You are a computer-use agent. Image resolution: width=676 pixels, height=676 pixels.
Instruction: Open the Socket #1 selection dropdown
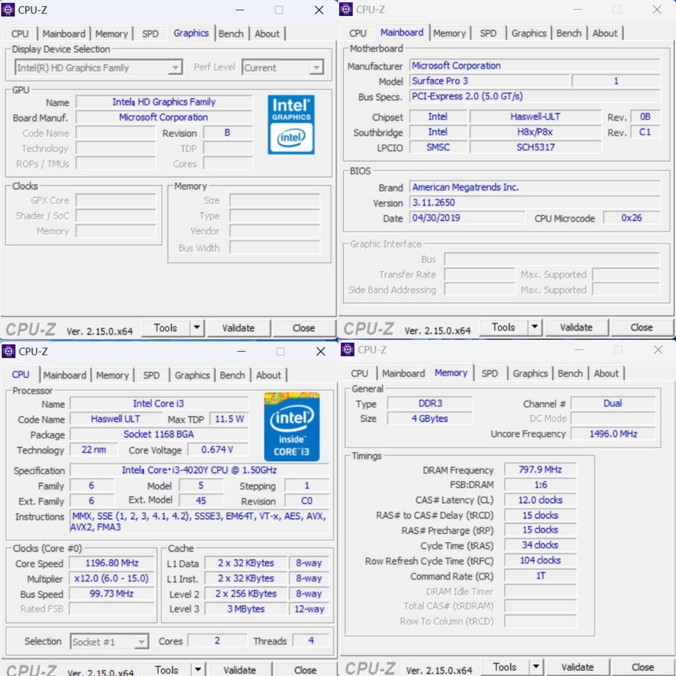click(x=109, y=642)
